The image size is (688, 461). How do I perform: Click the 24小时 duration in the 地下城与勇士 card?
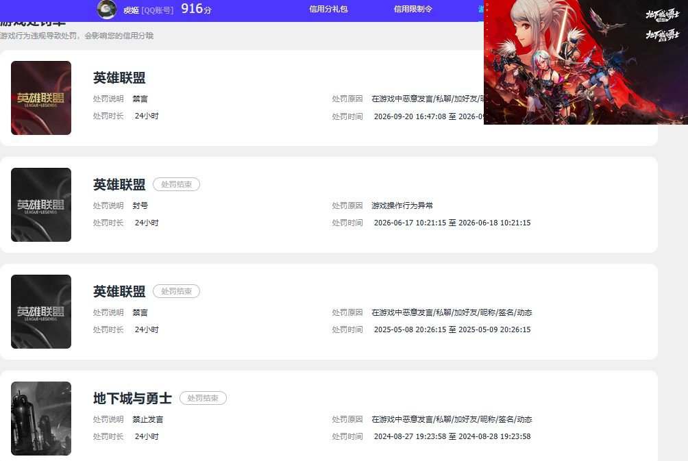147,436
